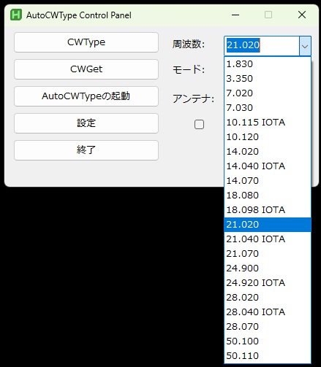Pick 24.920 IOTA frequency entry
This screenshot has width=321, height=367.
pyautogui.click(x=268, y=283)
